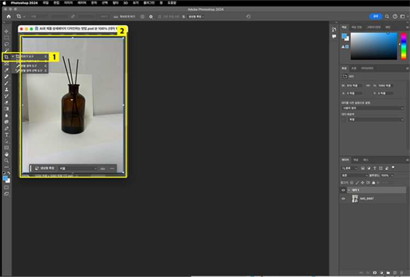The image size is (410, 277).
Task: Click the Home icon in options bar
Action: pyautogui.click(x=8, y=16)
